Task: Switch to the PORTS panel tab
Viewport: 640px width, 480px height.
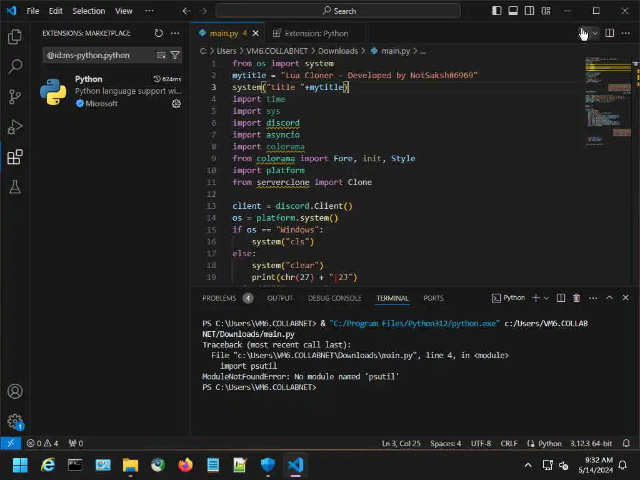Action: tap(434, 298)
